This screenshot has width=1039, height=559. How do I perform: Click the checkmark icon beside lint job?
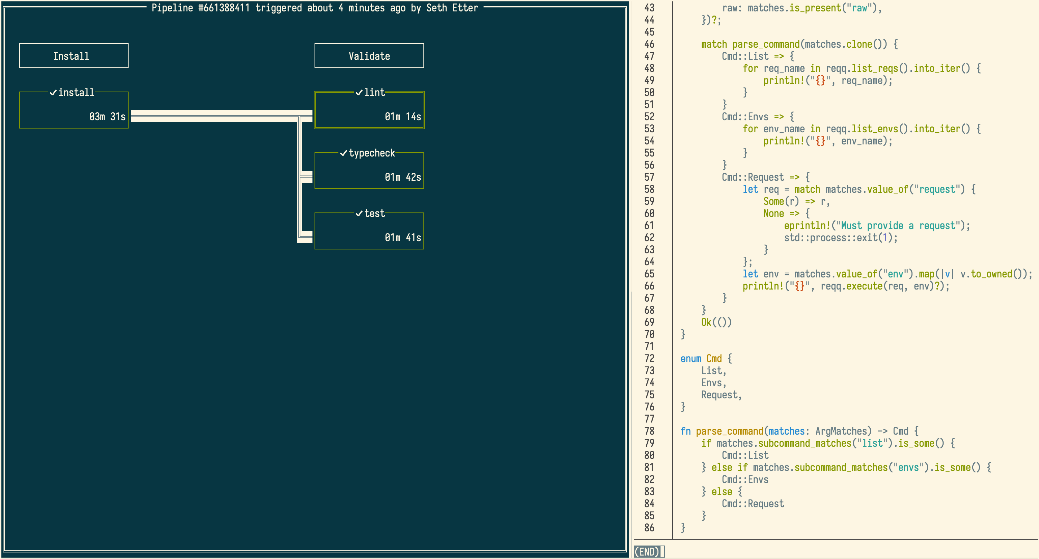(358, 93)
